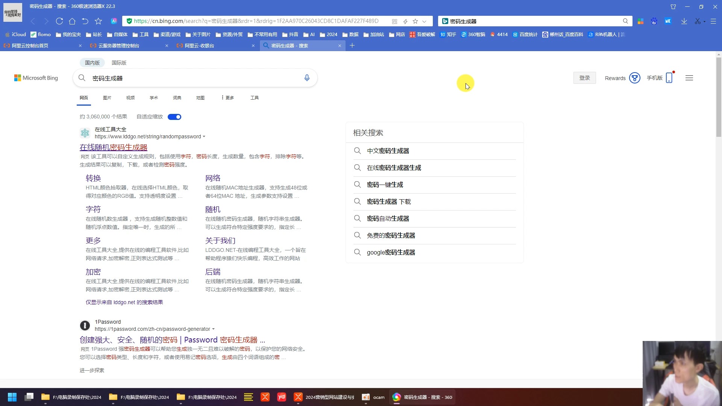Open the Bing settings hamburger menu
The height and width of the screenshot is (406, 722).
point(689,78)
